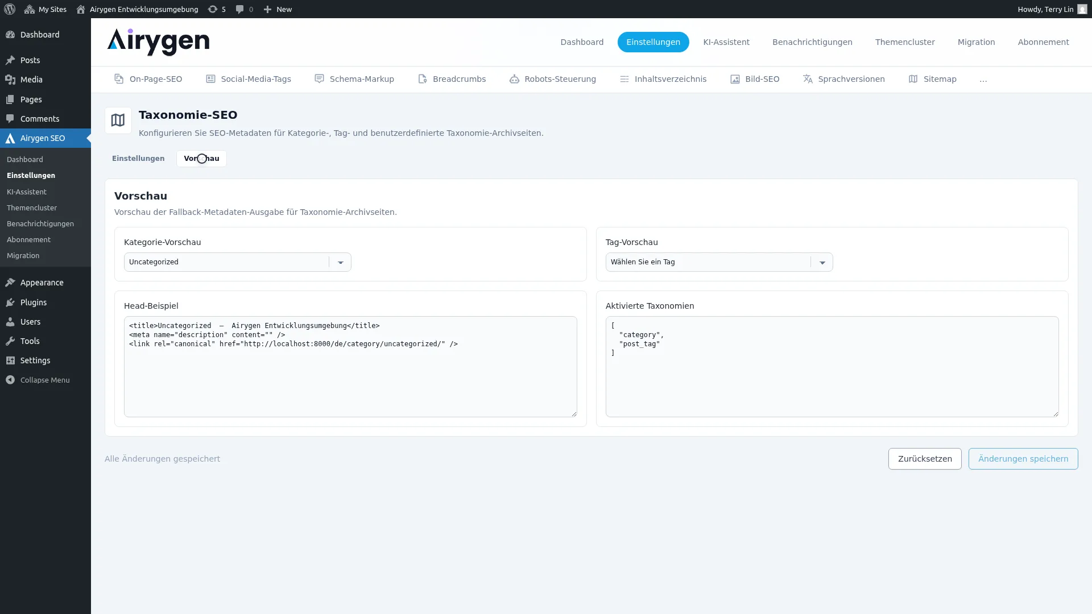The image size is (1092, 614).
Task: Switch to the Einstellungen sub-tab
Action: pyautogui.click(x=138, y=159)
